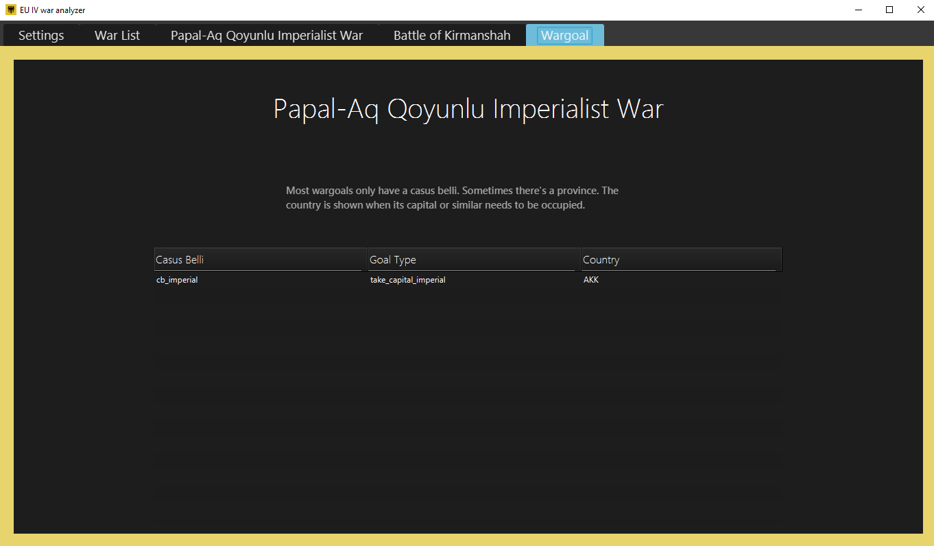Maximize the EU IV war analyzer window
Viewport: 934px width, 546px height.
coord(889,10)
